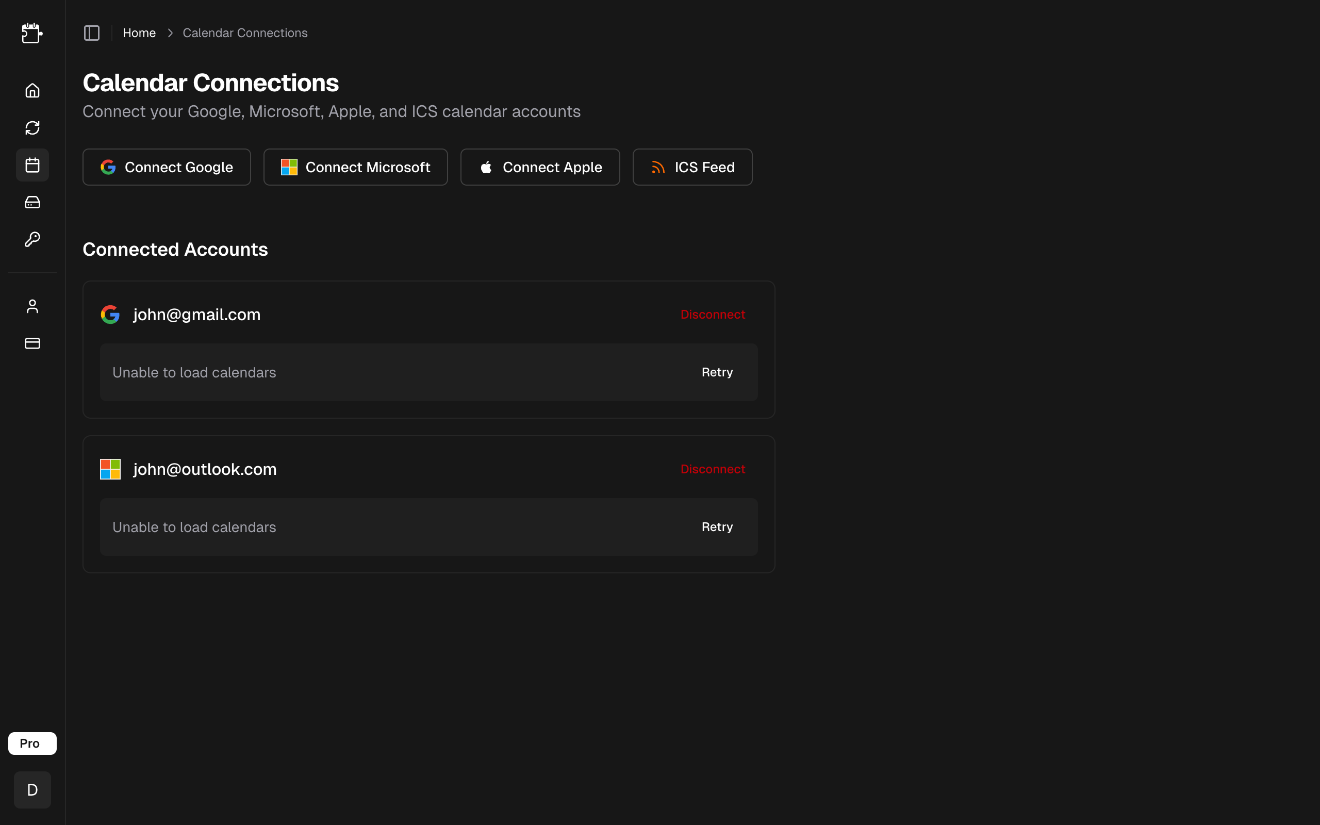Open the D avatar at sidebar bottom
The image size is (1320, 825).
pos(32,789)
